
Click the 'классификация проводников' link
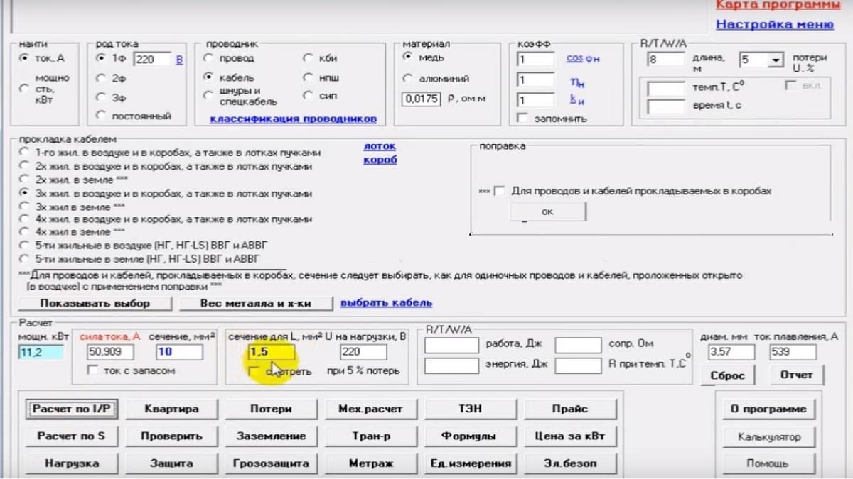(293, 119)
